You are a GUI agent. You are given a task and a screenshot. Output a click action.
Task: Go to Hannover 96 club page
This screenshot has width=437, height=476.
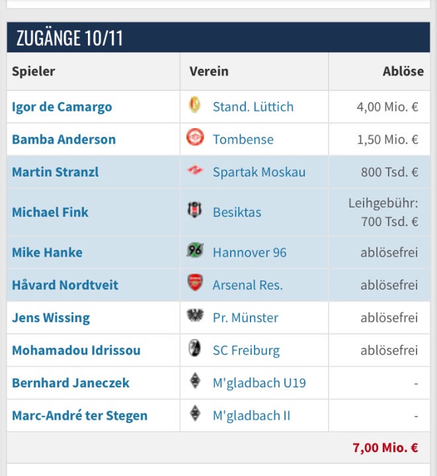249,253
